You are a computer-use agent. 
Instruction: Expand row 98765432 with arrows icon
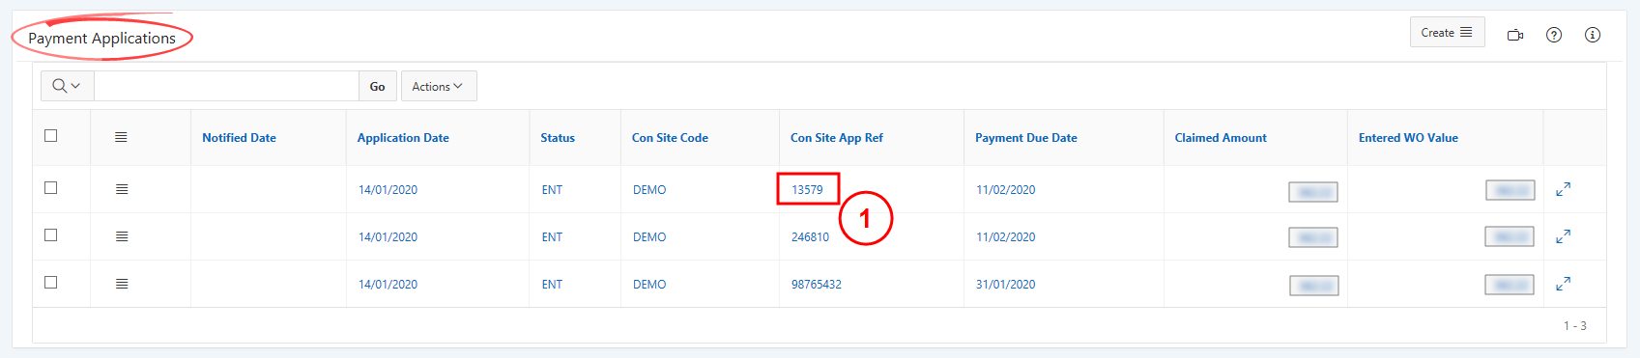pyautogui.click(x=1563, y=284)
